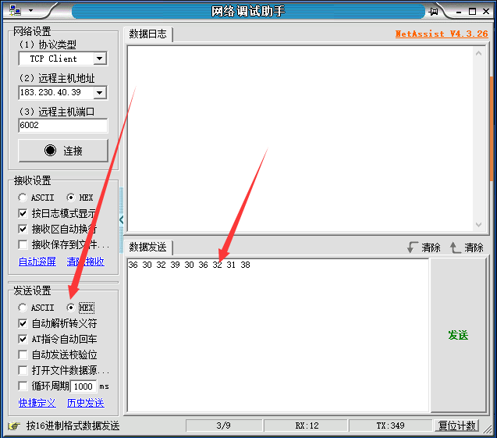497x438 pixels.
Task: Toggle 按日志模式显示 checkbox
Action: [23, 213]
